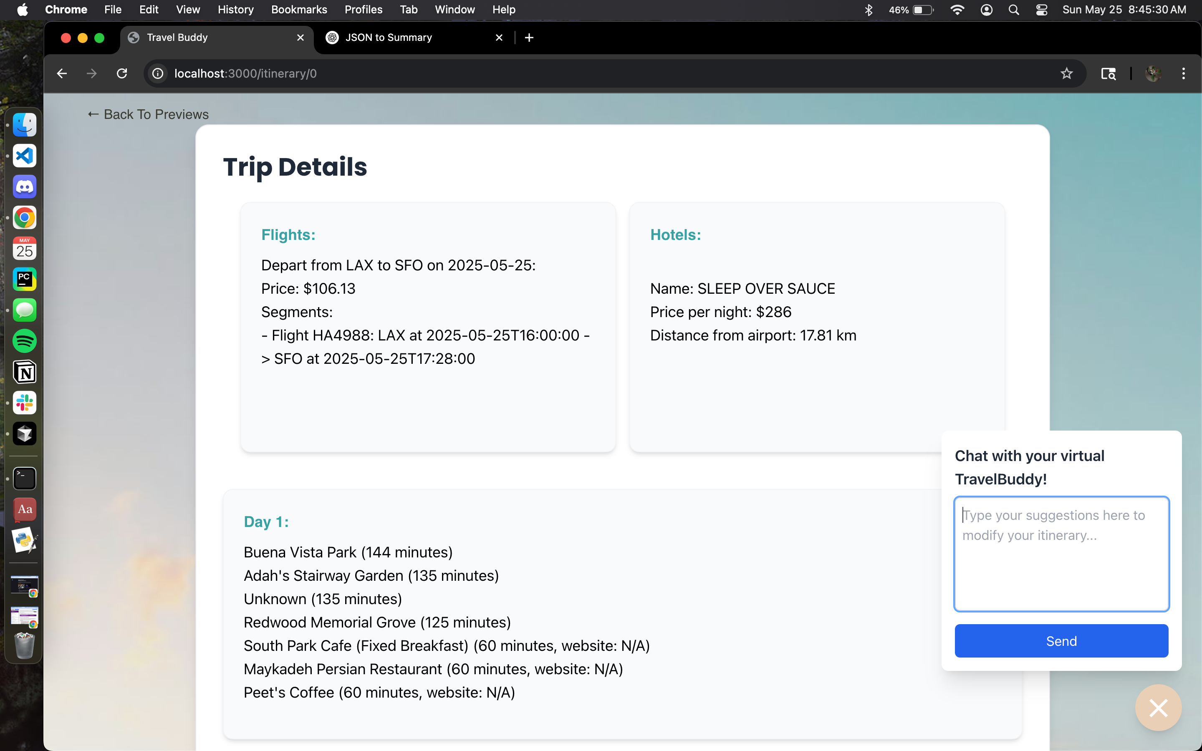
Task: Open the Bookmarks menu
Action: tap(298, 10)
